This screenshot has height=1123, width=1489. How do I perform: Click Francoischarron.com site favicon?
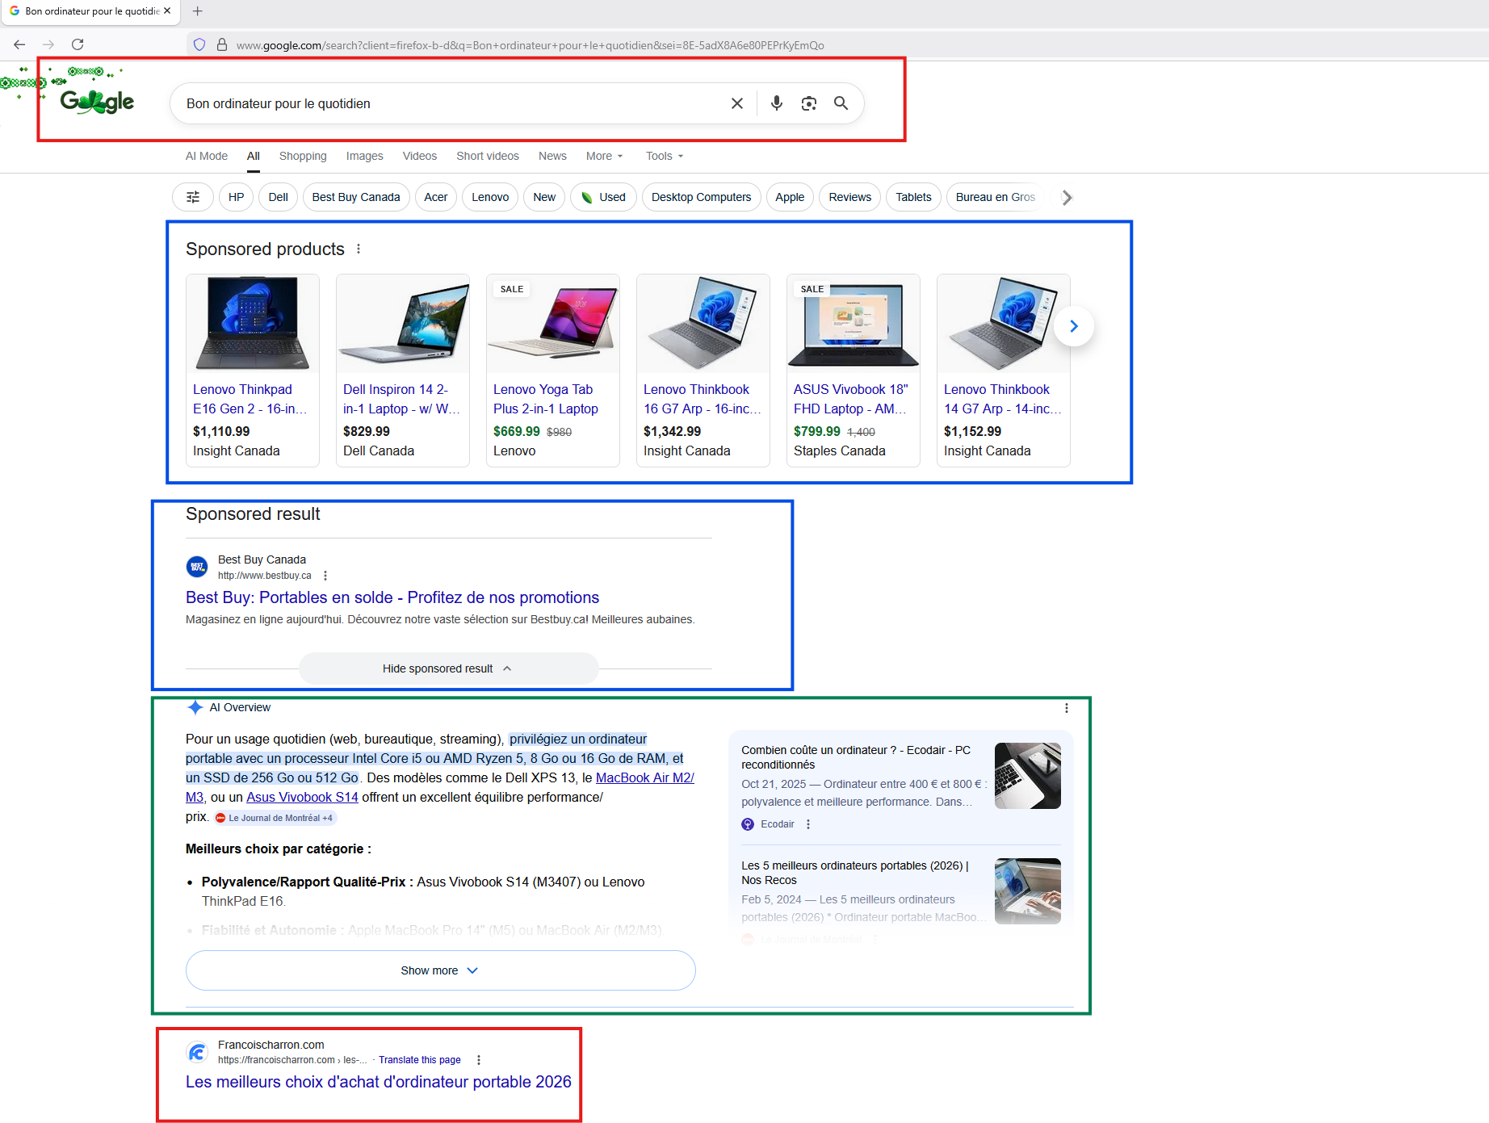(x=197, y=1052)
